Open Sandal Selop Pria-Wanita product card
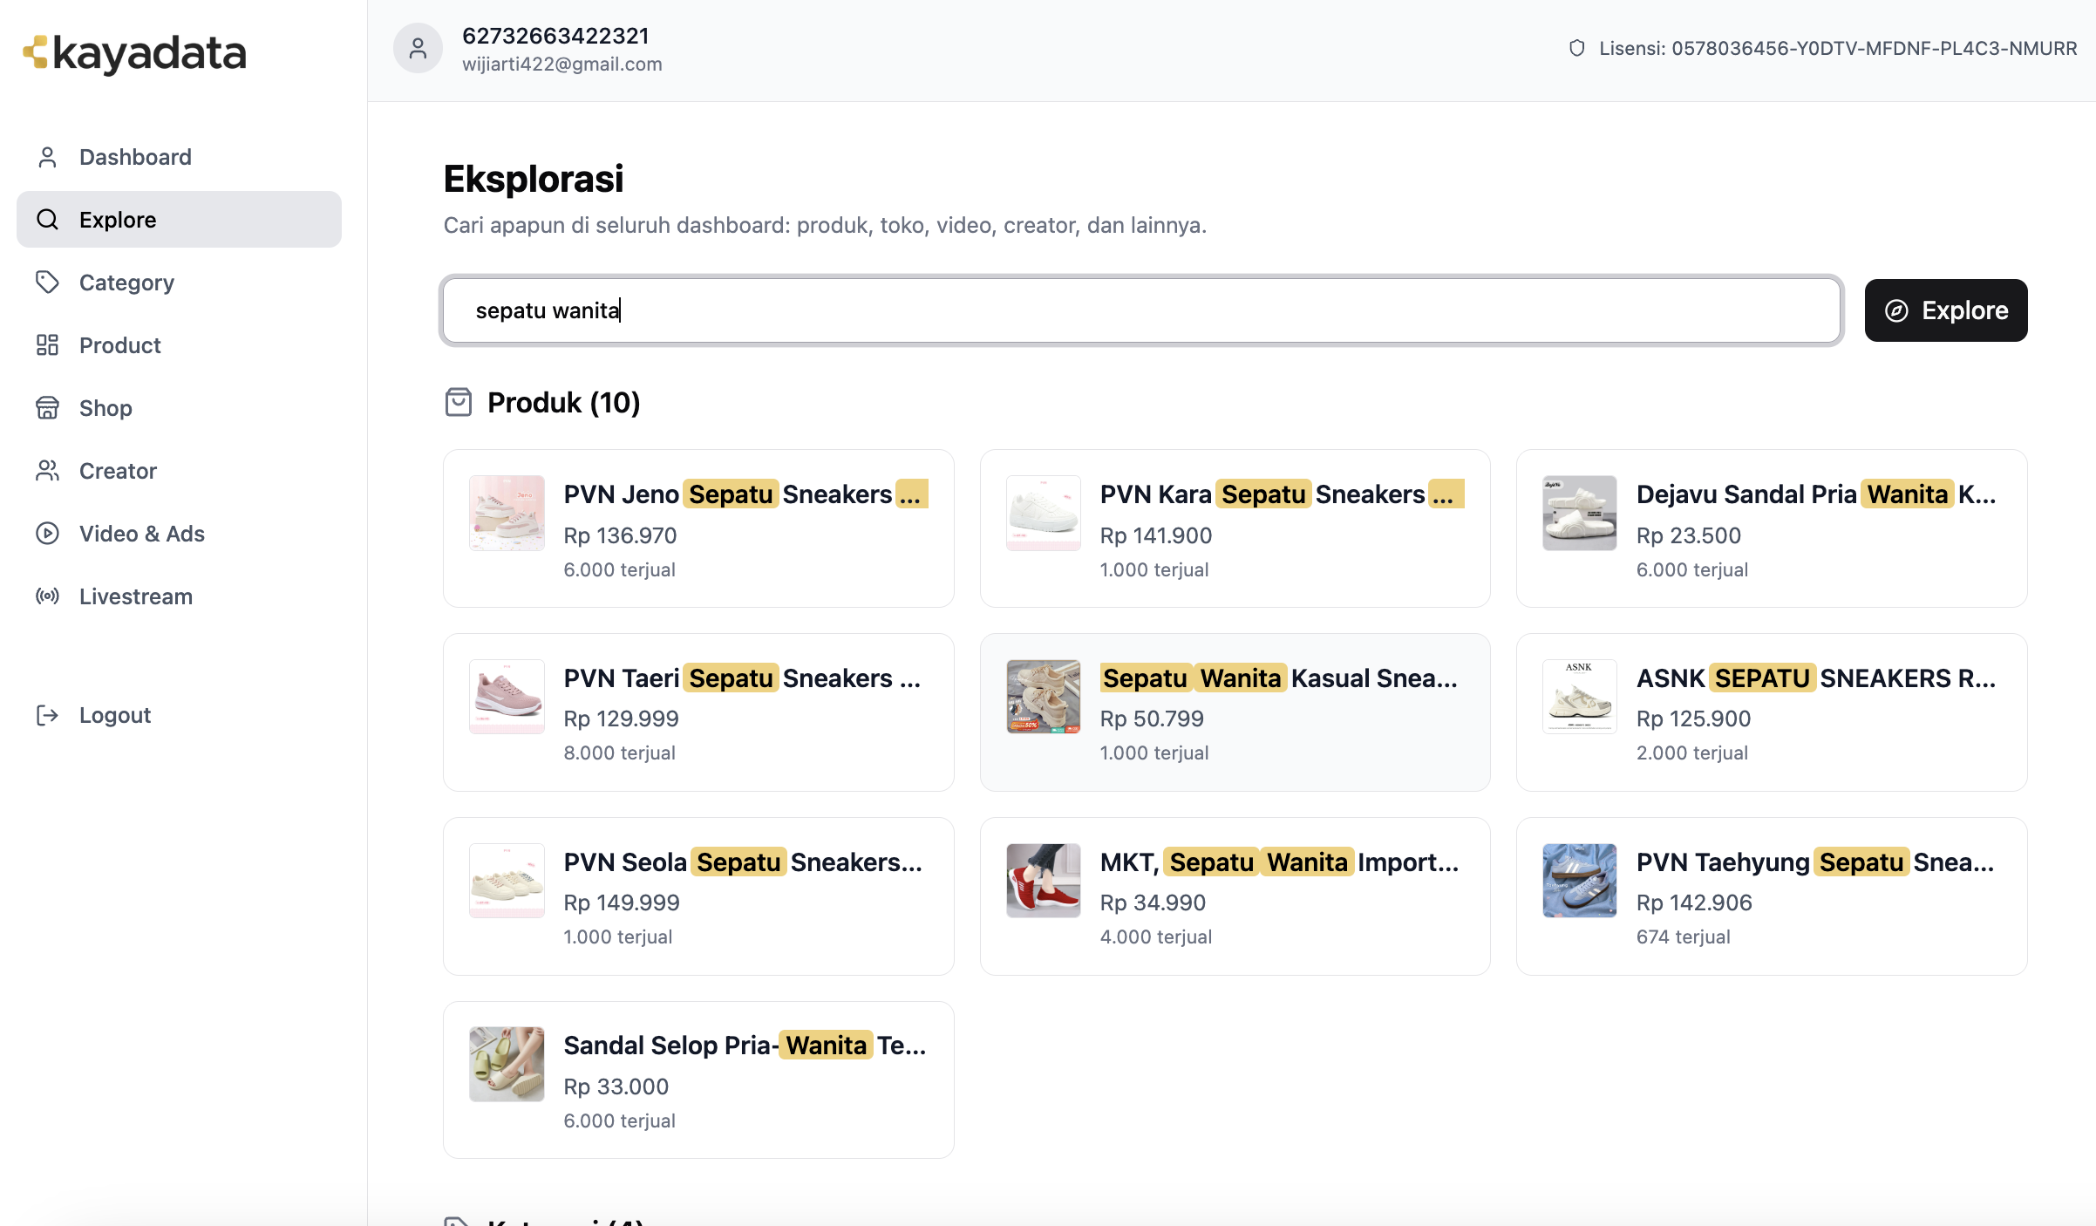2096x1226 pixels. click(698, 1080)
